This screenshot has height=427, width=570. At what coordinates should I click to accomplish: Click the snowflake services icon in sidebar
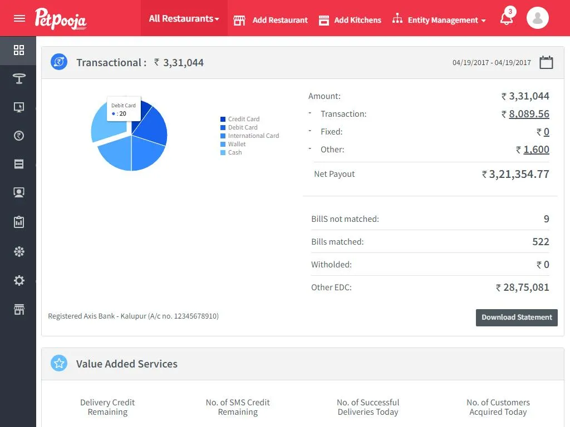click(18, 251)
